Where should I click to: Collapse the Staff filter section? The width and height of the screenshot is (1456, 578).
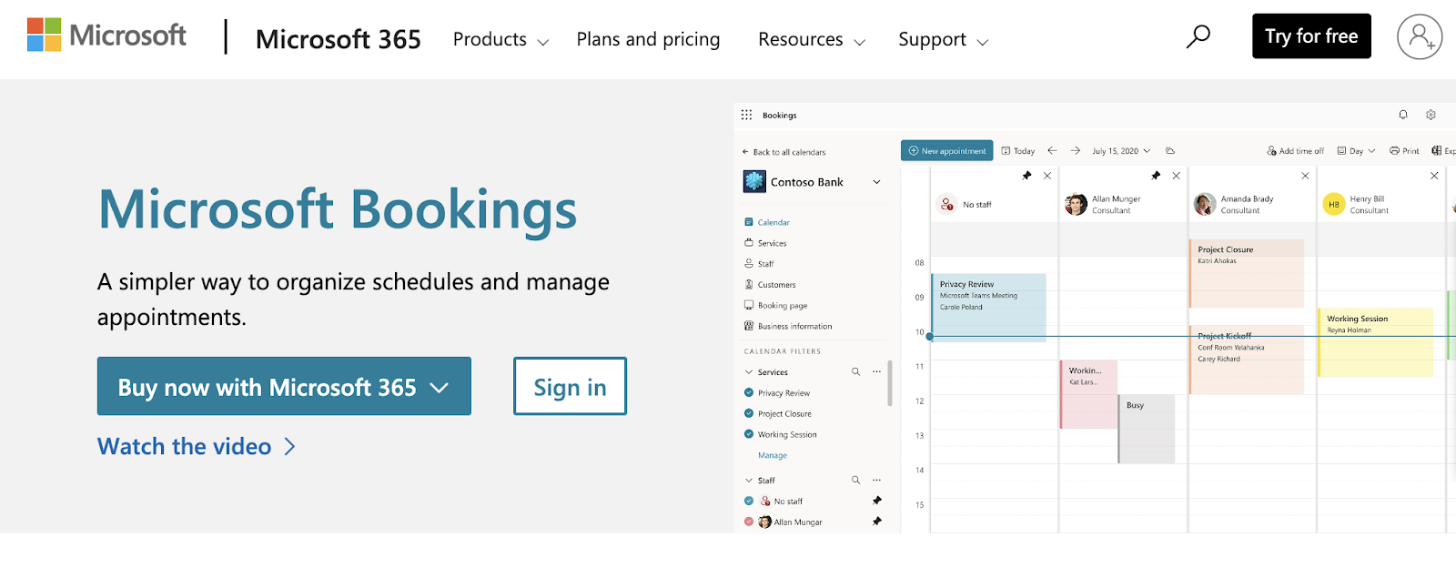pos(749,480)
